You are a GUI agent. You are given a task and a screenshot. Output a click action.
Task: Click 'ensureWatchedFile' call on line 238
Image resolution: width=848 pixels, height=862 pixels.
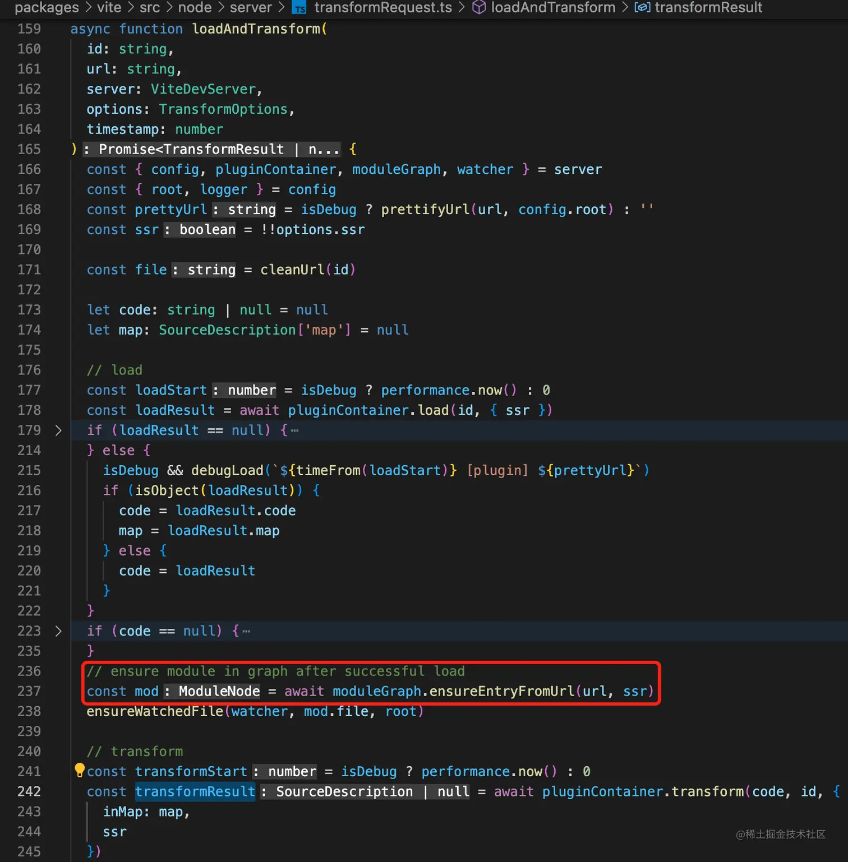(x=155, y=711)
